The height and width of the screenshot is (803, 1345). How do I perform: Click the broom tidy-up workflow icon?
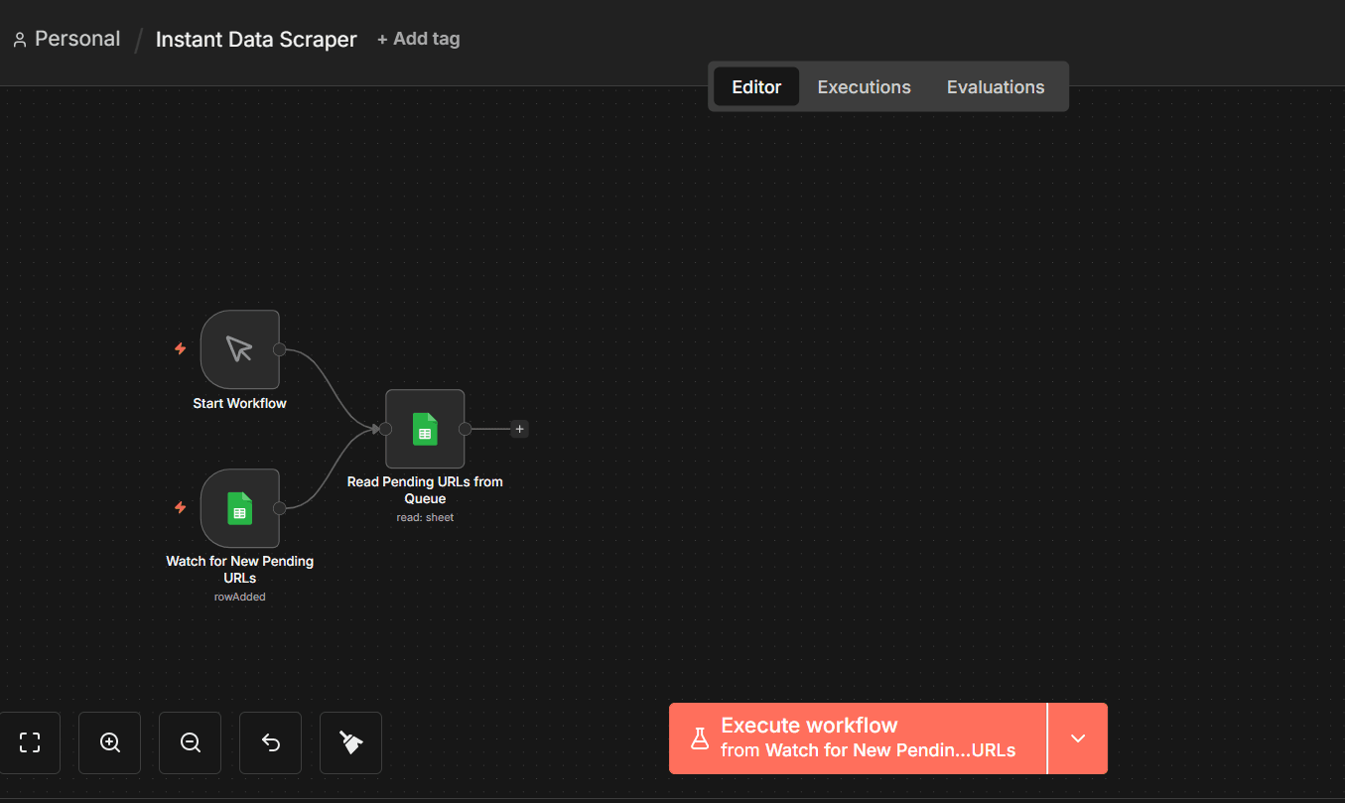click(x=351, y=742)
